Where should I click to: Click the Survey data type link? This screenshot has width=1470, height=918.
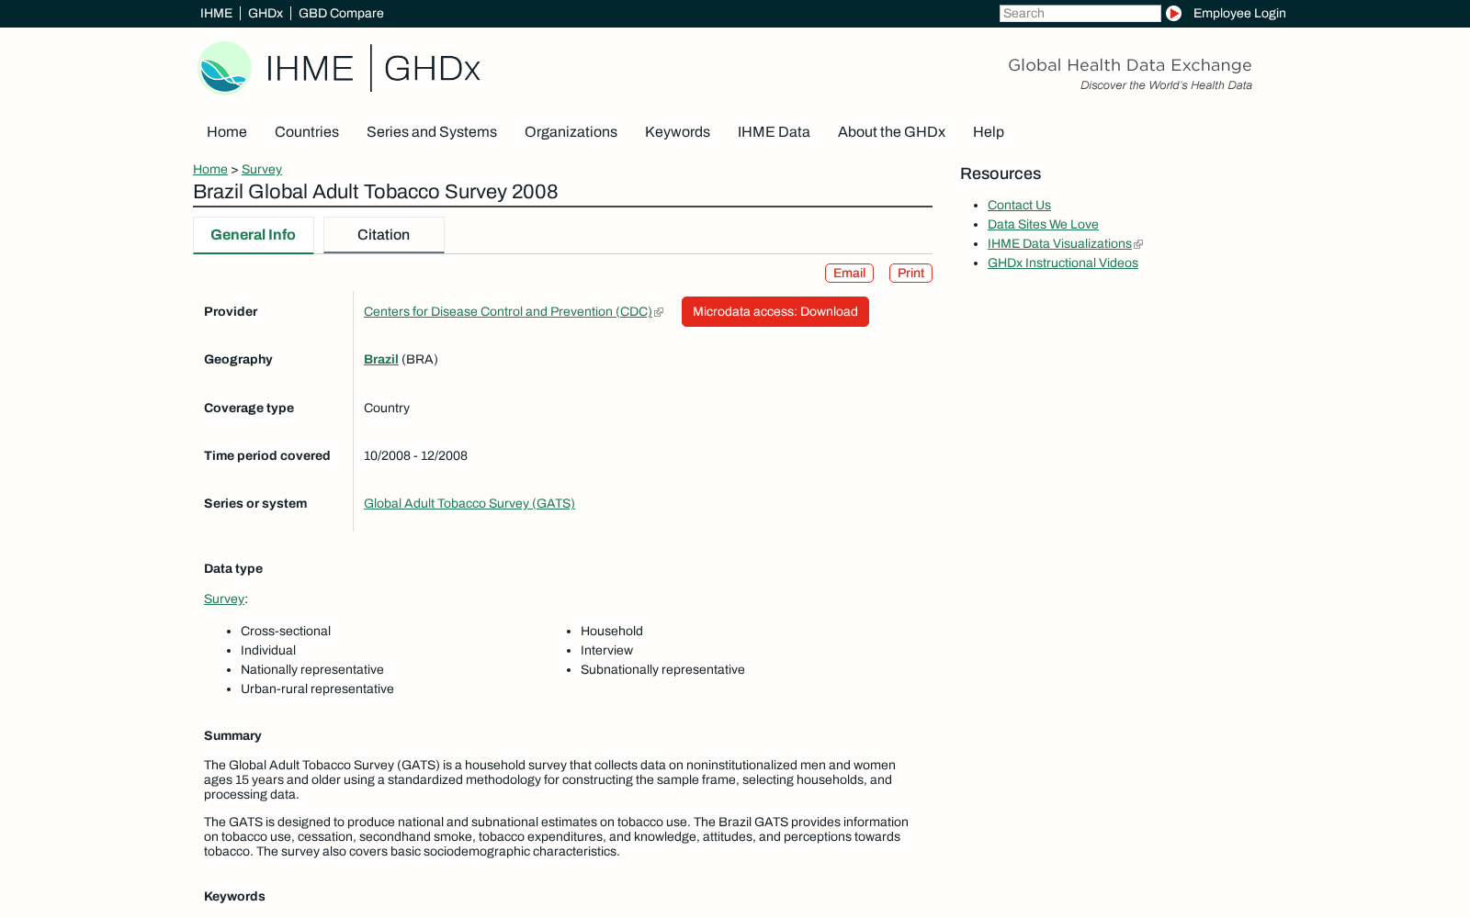pyautogui.click(x=224, y=599)
